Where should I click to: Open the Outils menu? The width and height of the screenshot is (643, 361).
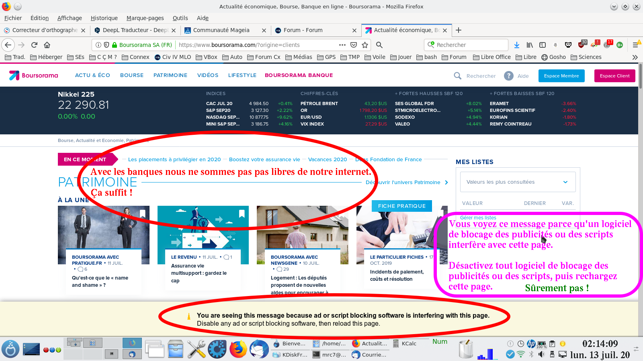(x=180, y=18)
